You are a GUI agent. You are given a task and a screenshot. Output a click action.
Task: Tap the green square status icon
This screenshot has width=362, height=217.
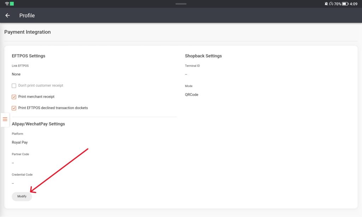pos(12,4)
